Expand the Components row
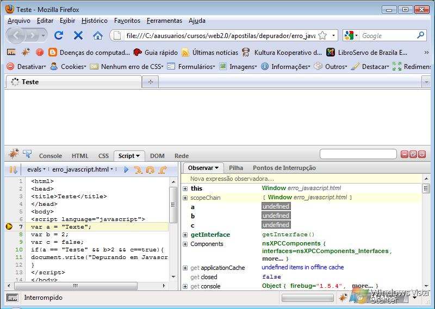The image size is (435, 309). (x=185, y=244)
